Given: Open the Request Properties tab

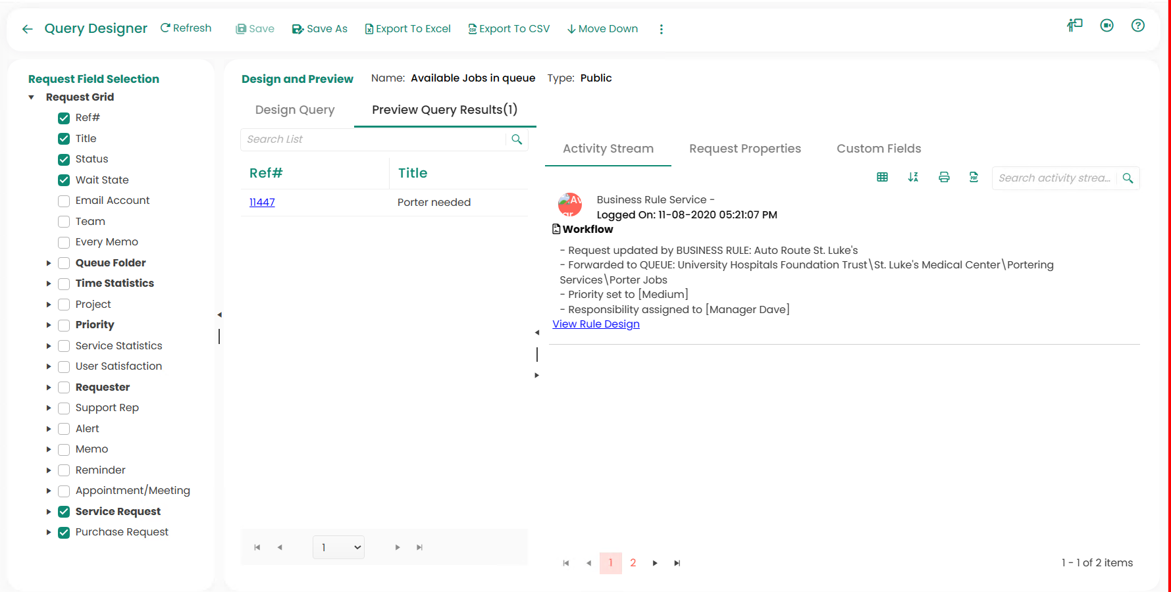Looking at the screenshot, I should click(744, 149).
